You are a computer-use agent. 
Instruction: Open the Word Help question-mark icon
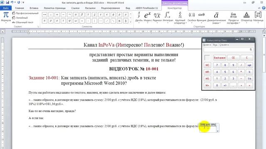[264, 8]
